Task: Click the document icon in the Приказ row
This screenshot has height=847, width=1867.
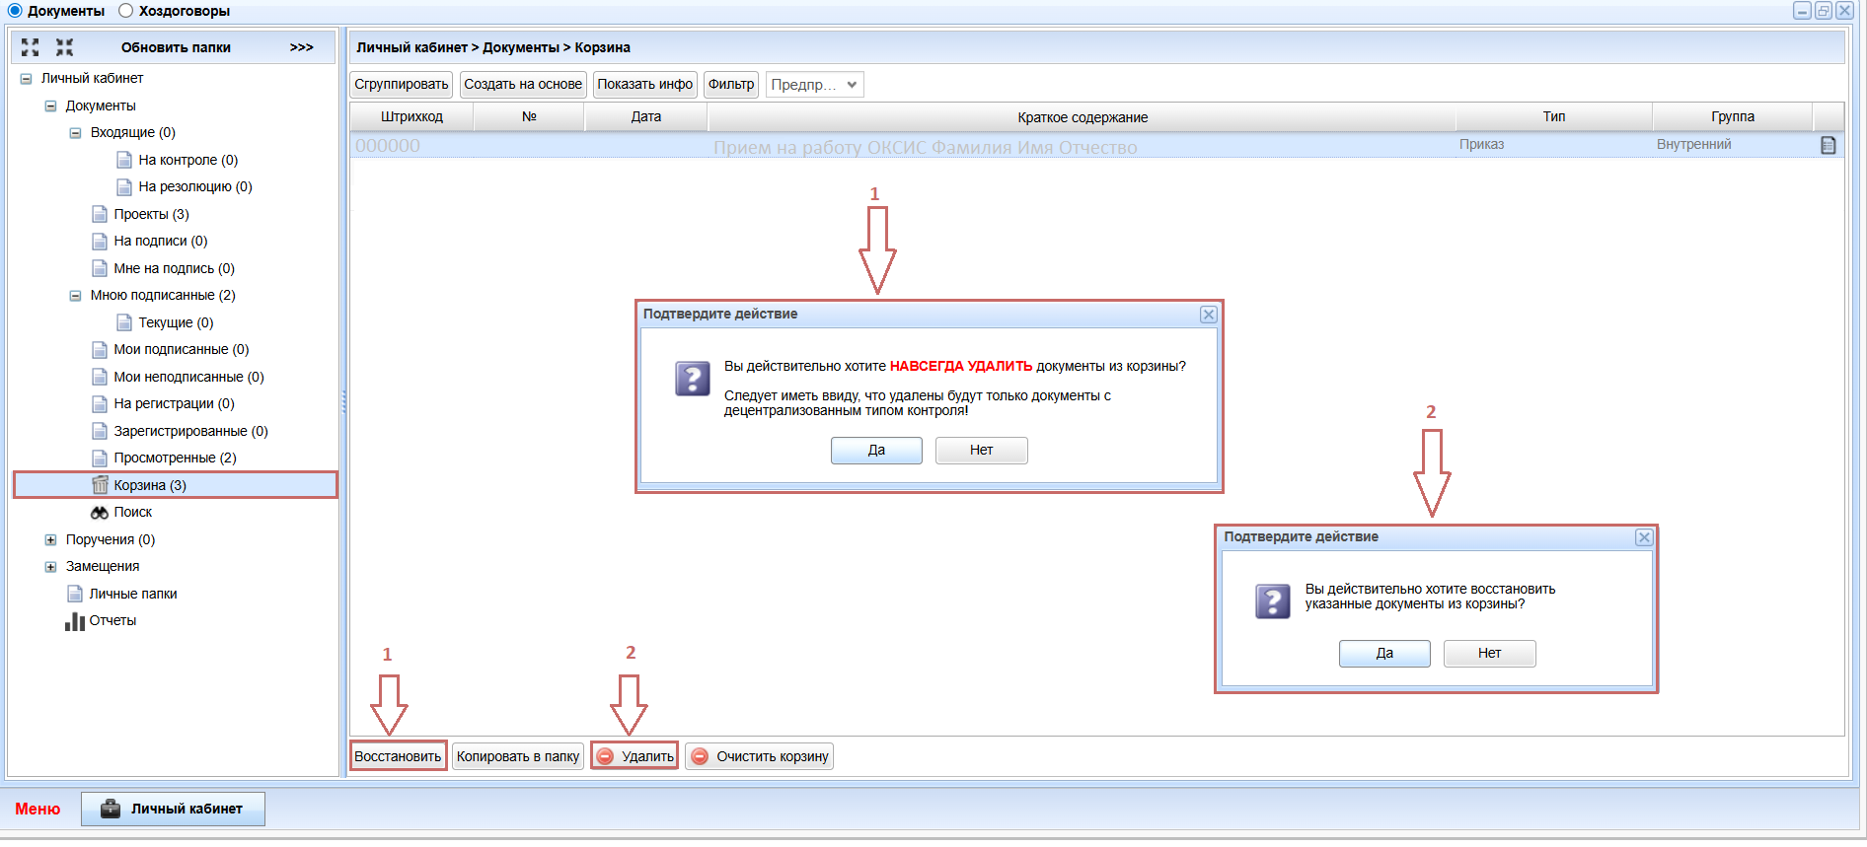Action: [x=1828, y=145]
